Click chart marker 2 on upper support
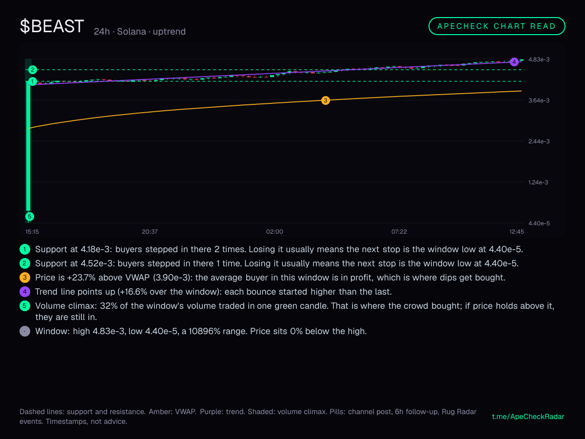The image size is (585, 439). pos(33,70)
